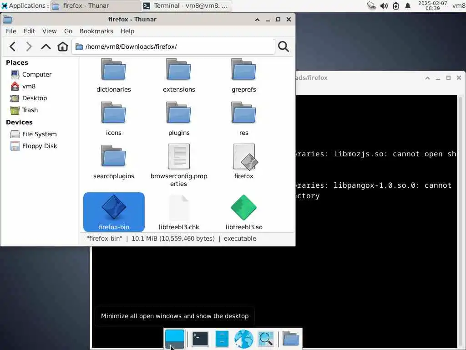The height and width of the screenshot is (350, 466).
Task: Click the search magnifier in Thunar toolbar
Action: (x=283, y=46)
